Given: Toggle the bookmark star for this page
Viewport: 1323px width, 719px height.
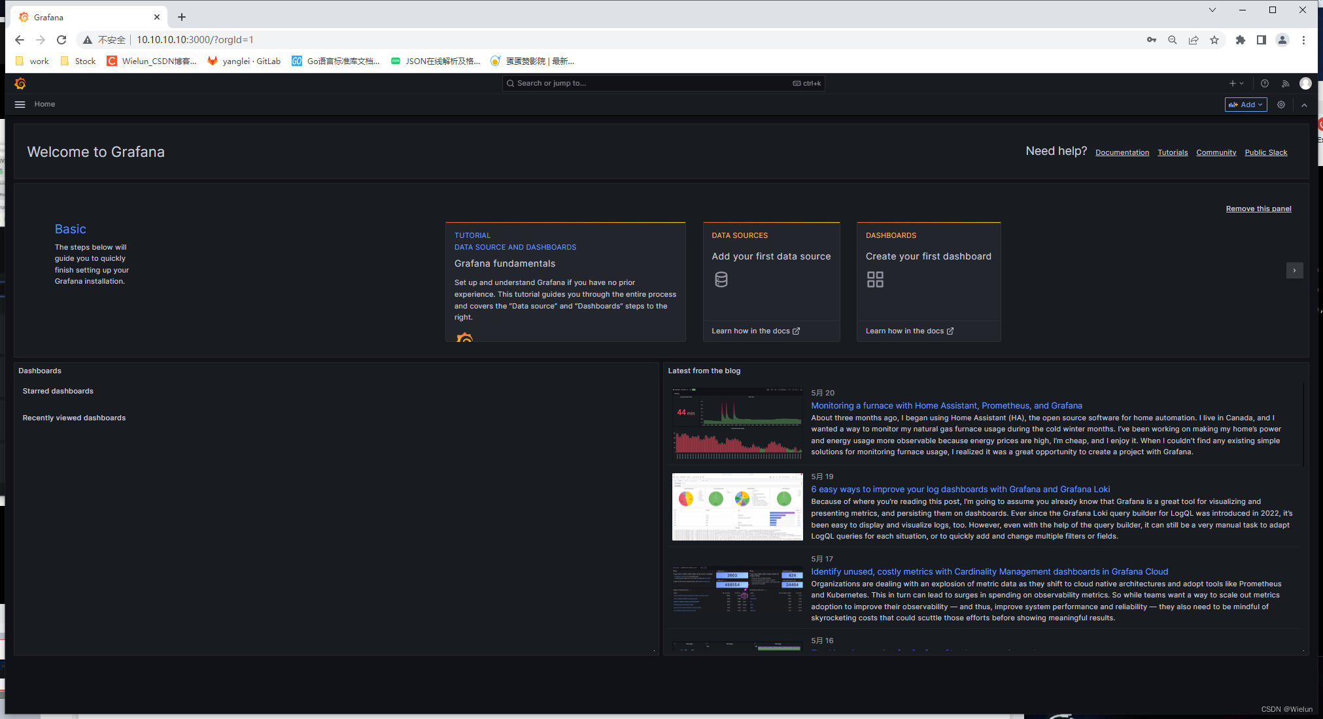Looking at the screenshot, I should [x=1214, y=39].
